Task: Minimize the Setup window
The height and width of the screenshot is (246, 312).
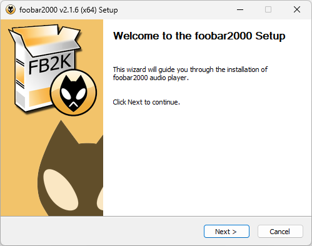Action: pos(240,9)
